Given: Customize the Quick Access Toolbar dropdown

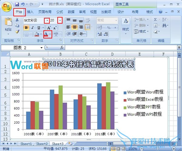Looking at the screenshot, I should [x=42, y=4].
